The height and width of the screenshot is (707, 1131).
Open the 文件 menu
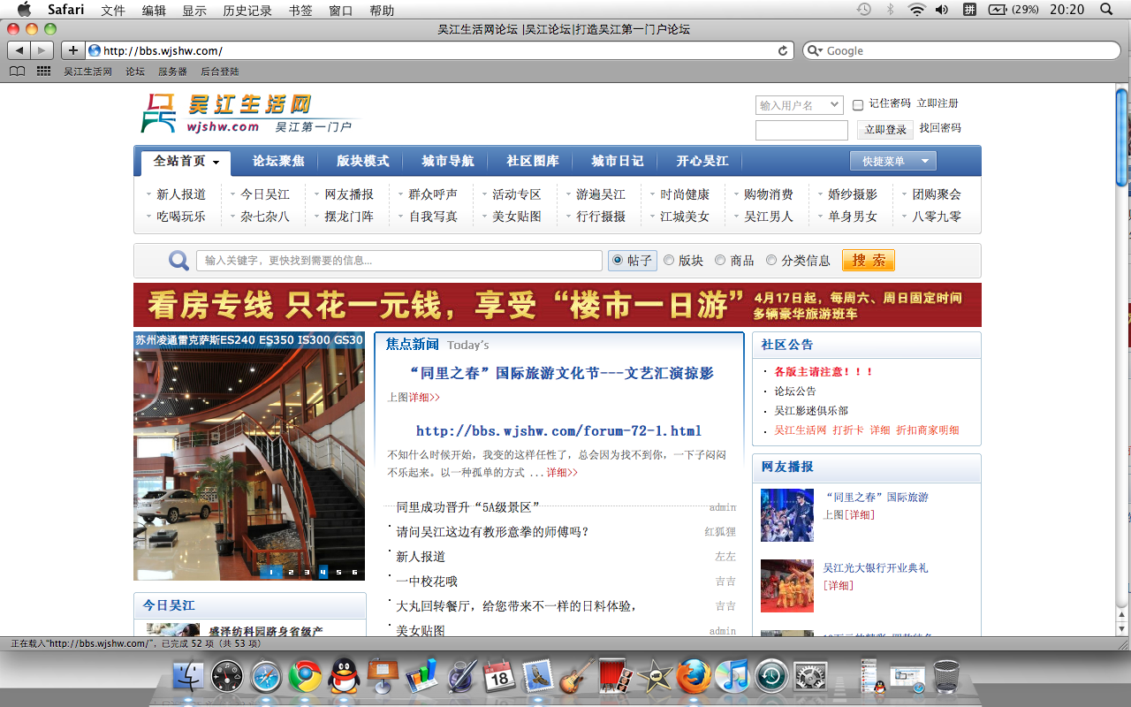pyautogui.click(x=113, y=10)
